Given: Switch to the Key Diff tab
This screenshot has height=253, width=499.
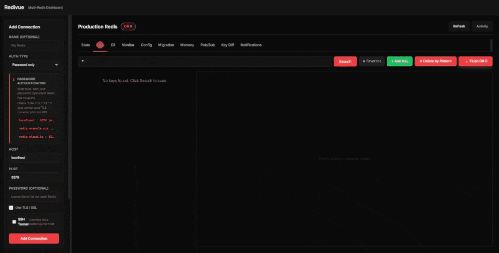Looking at the screenshot, I should (228, 45).
